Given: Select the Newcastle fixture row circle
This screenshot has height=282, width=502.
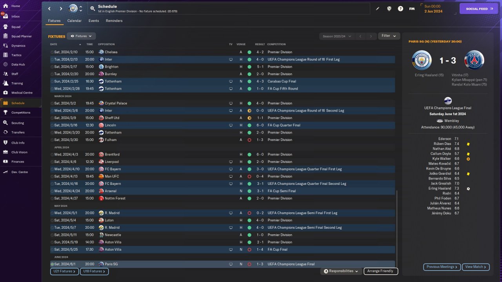Looking at the screenshot, I should (52, 235).
